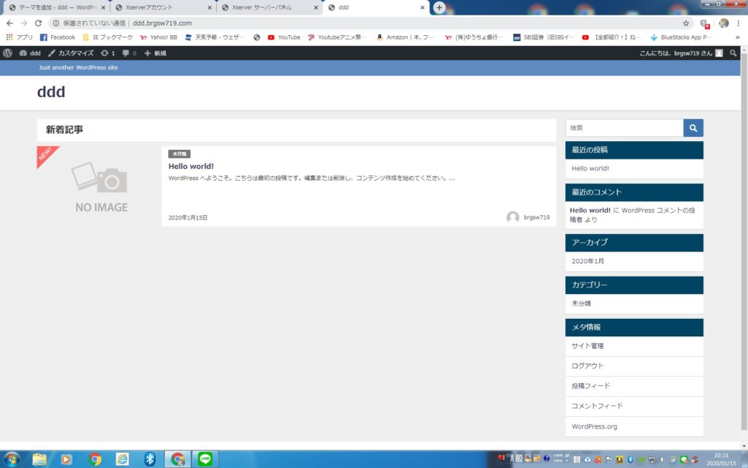The image size is (748, 468).
Task: Reload the page with browser refresh button
Action: point(38,23)
